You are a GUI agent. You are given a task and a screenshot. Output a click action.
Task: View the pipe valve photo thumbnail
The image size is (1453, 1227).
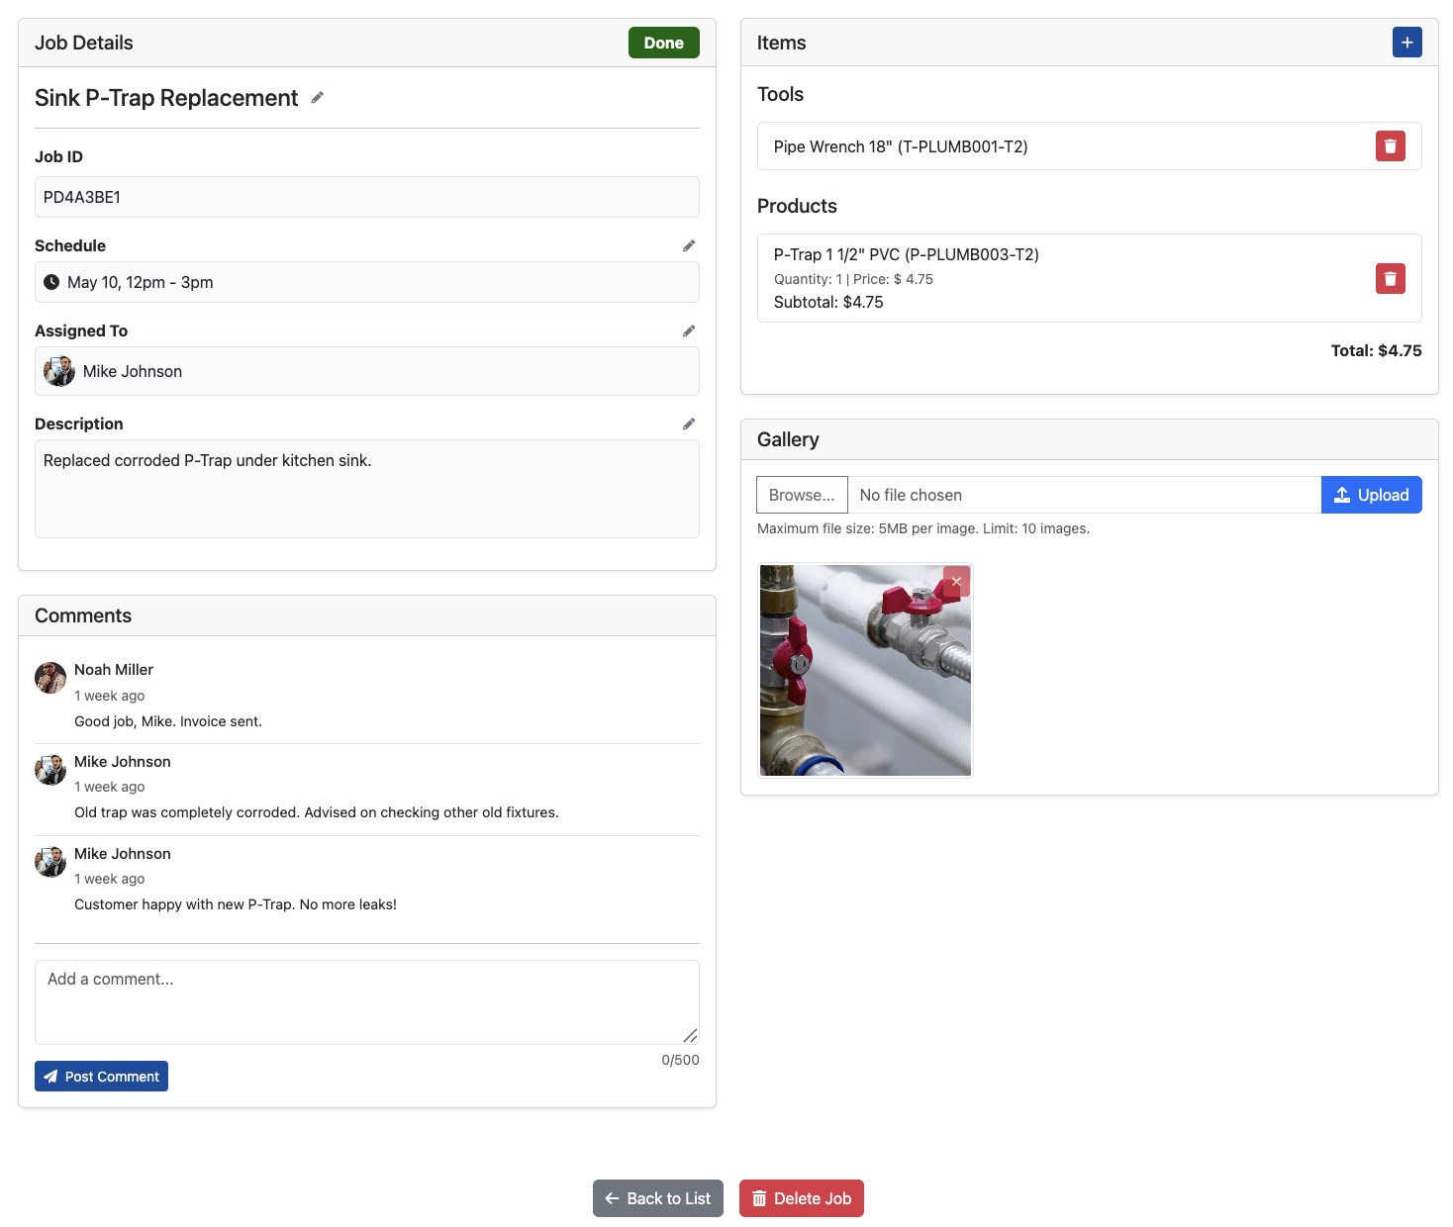coord(864,670)
